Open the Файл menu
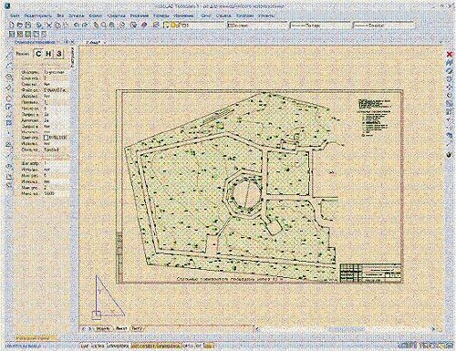The height and width of the screenshot is (351, 456). pyautogui.click(x=15, y=15)
